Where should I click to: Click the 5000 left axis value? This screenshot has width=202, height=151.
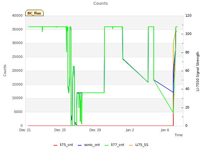[18, 112]
